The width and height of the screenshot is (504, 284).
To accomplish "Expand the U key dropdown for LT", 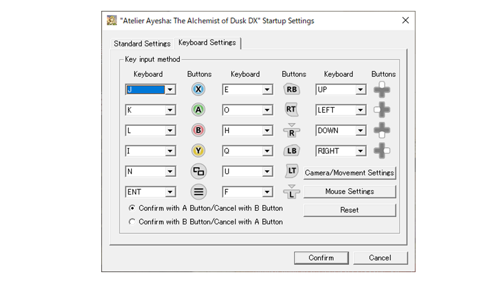I will click(267, 172).
